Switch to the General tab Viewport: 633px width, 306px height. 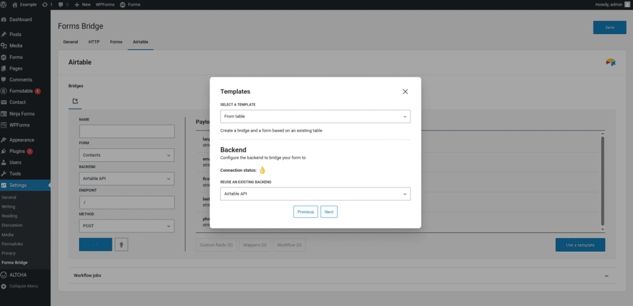pos(70,42)
